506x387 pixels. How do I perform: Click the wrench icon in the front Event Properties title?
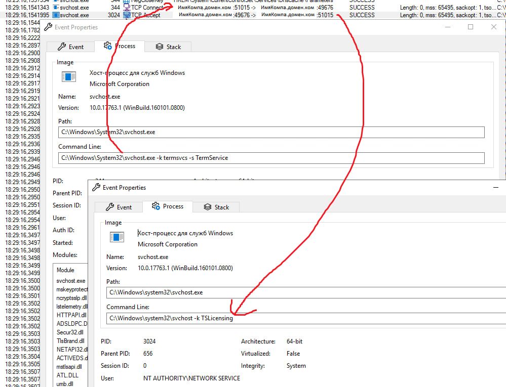click(96, 188)
